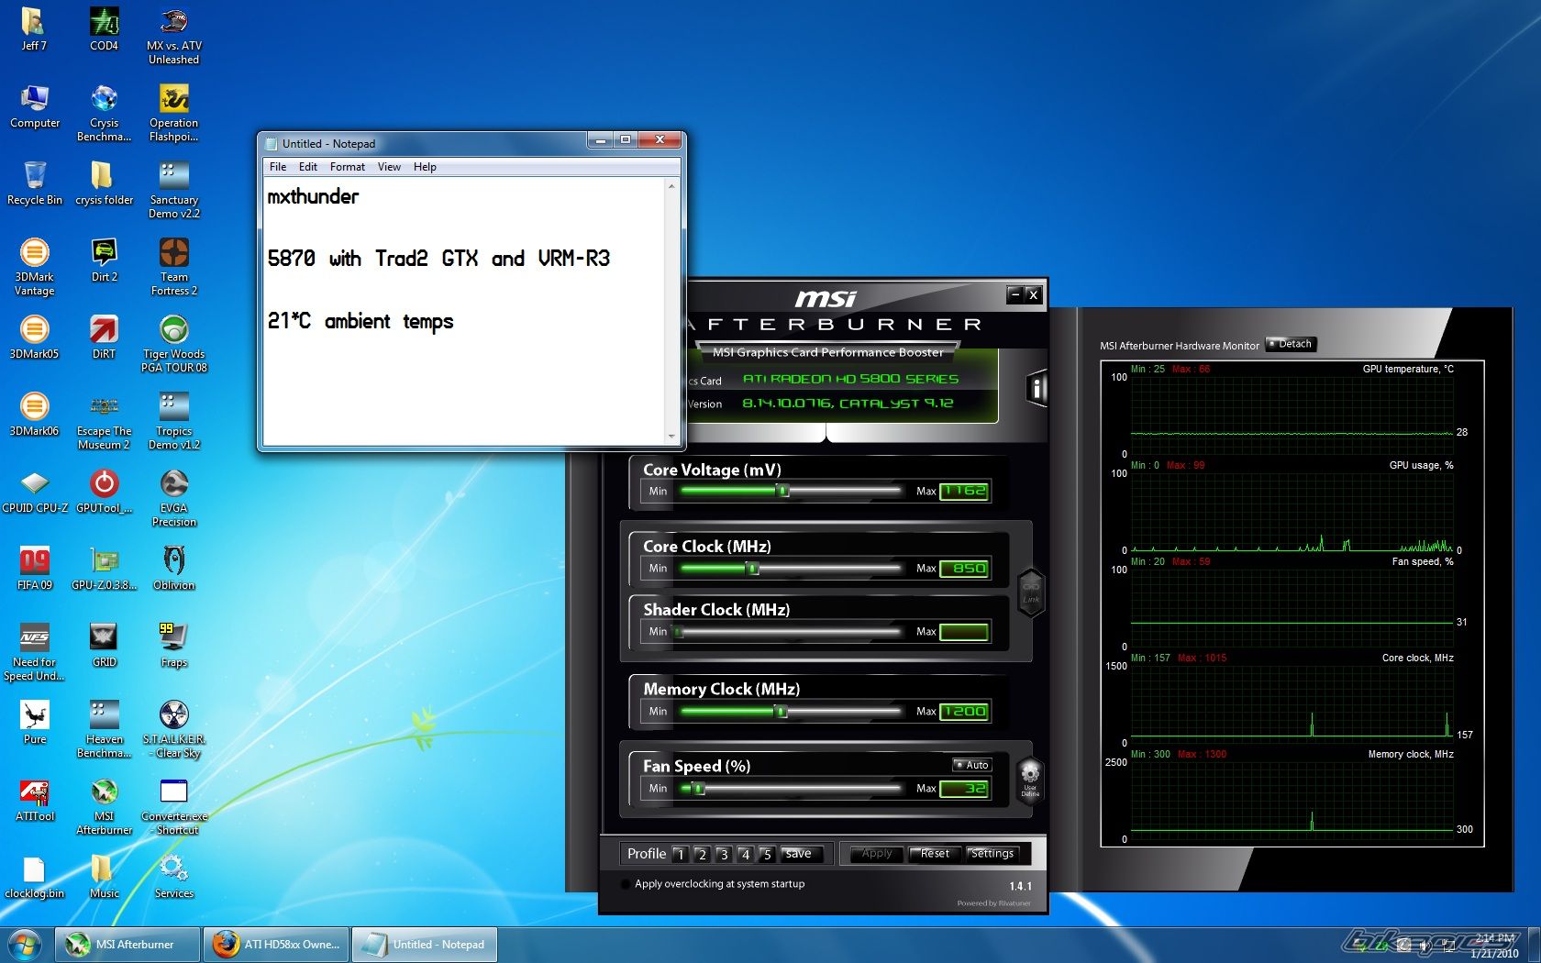Toggle the fan speed Auto option

point(971,765)
